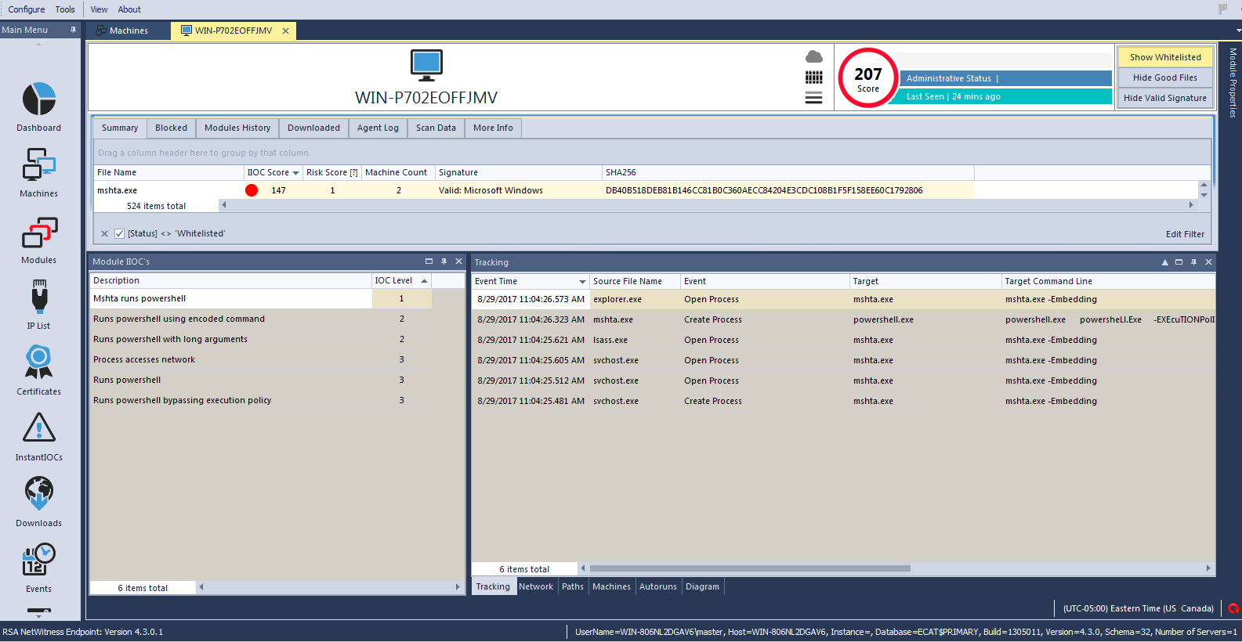The image size is (1242, 642).
Task: Open Event Time column dropdown arrow
Action: tap(582, 282)
